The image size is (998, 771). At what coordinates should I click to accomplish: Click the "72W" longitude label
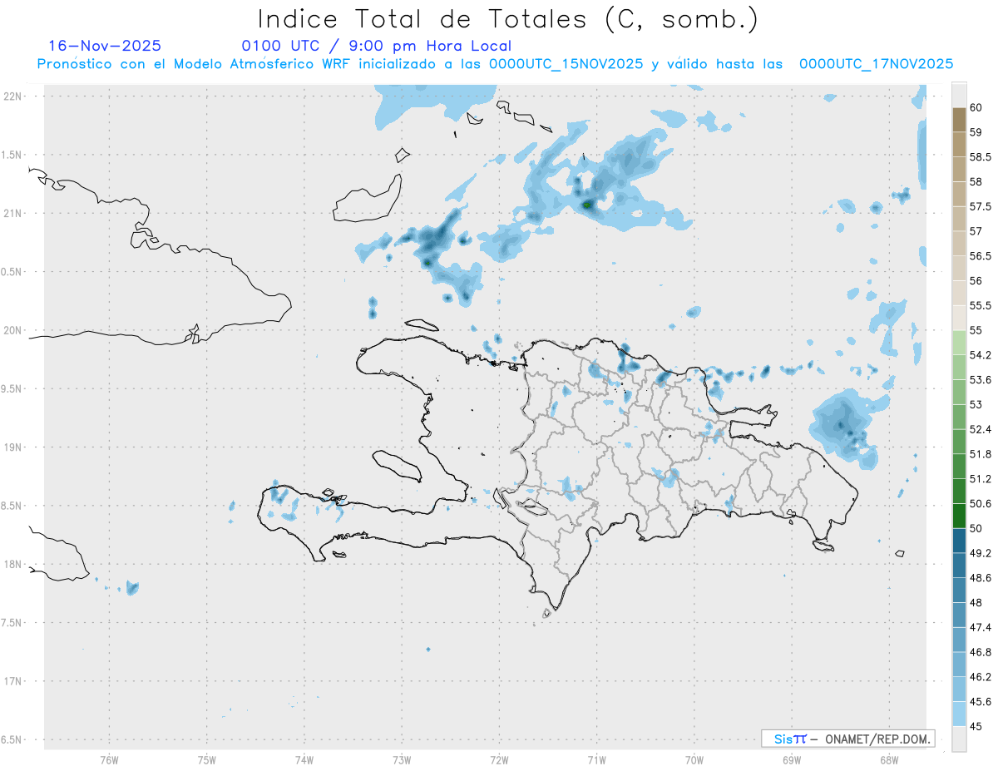[499, 759]
